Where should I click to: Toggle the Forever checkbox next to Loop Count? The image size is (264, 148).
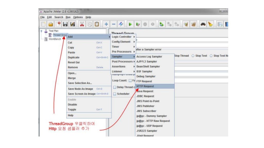pyautogui.click(x=130, y=81)
